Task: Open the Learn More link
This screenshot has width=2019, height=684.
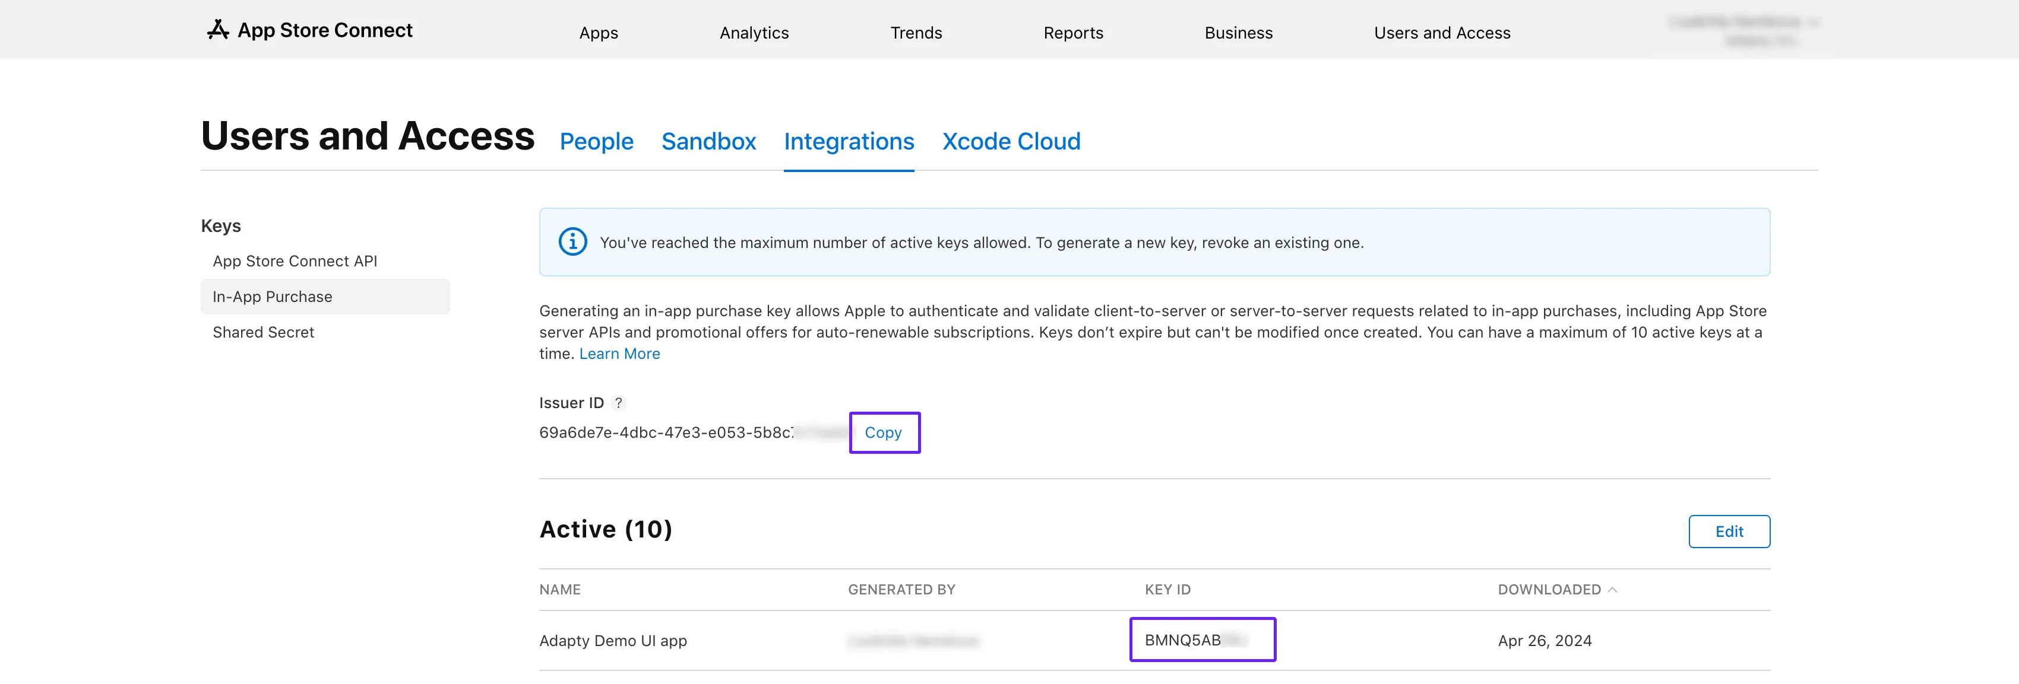Action: (619, 354)
